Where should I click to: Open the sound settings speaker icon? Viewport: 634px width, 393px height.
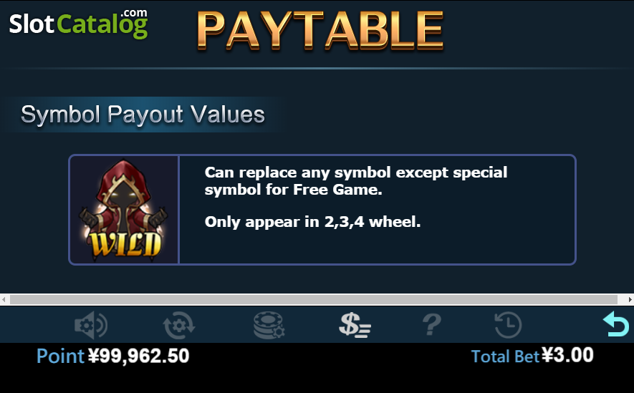[91, 325]
